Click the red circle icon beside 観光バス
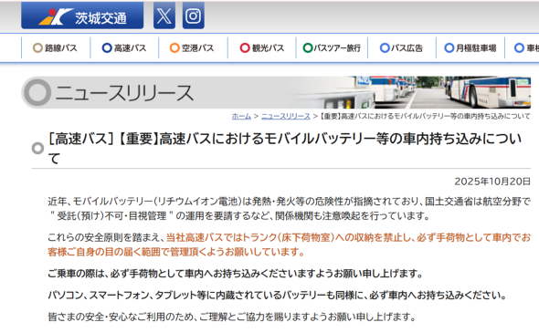This screenshot has width=539, height=333. click(245, 47)
